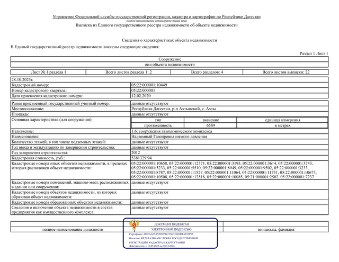
Task: Click the 'единица измерения' column header
Action: pyautogui.click(x=282, y=120)
